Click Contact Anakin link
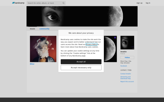164x102 pixels. tap(126, 74)
